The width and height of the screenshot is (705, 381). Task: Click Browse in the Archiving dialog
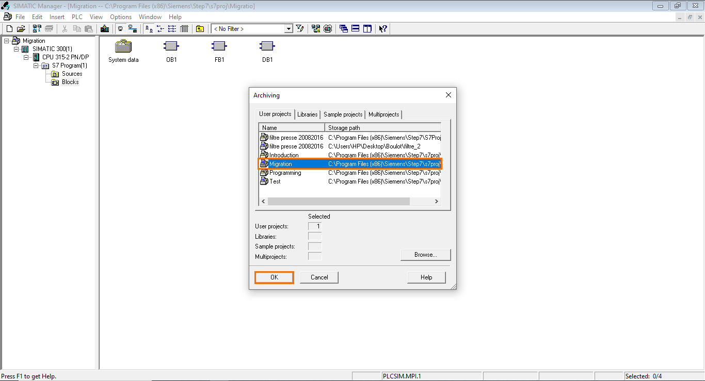[x=425, y=254]
